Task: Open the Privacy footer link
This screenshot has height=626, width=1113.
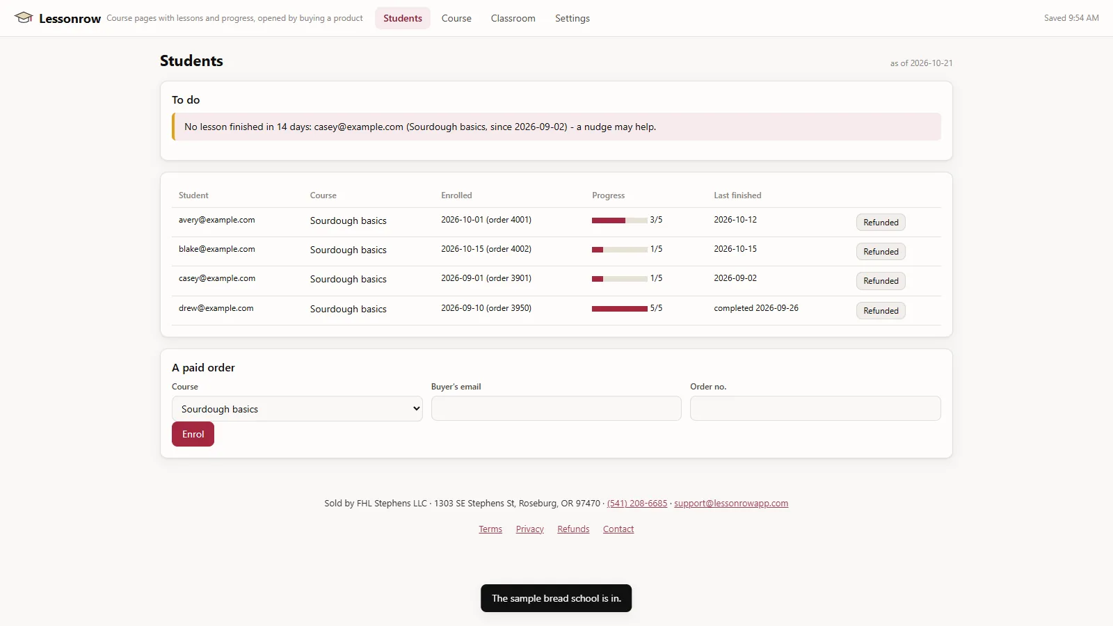Action: 530,529
